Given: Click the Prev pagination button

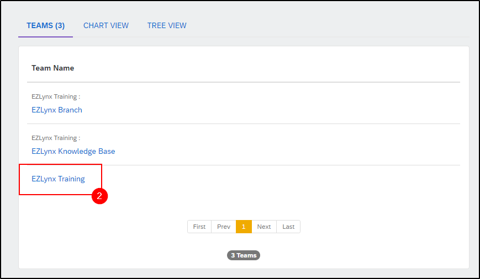Looking at the screenshot, I should pos(224,227).
